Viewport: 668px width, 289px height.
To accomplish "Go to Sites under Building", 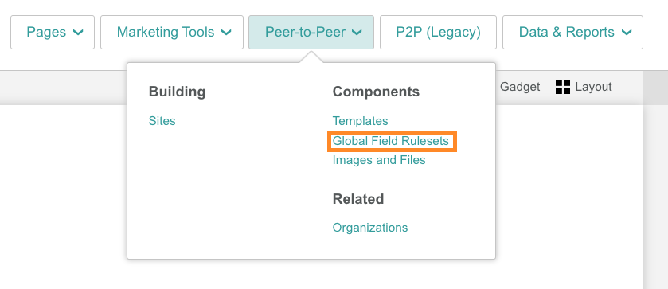I will (x=162, y=121).
